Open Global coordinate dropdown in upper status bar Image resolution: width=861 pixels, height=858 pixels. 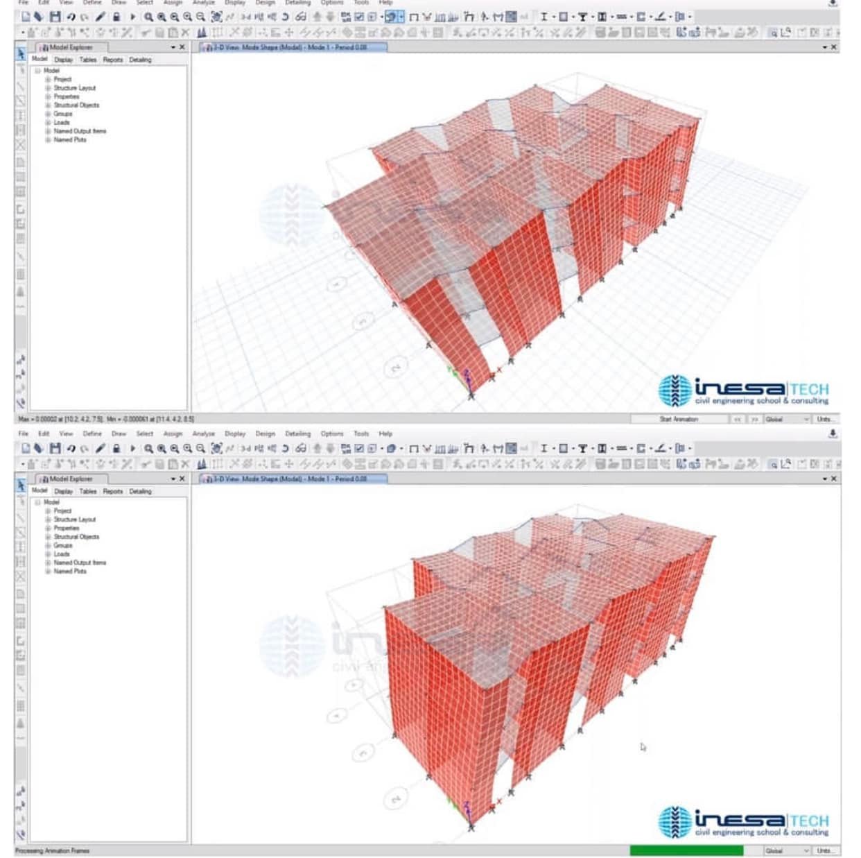point(787,419)
